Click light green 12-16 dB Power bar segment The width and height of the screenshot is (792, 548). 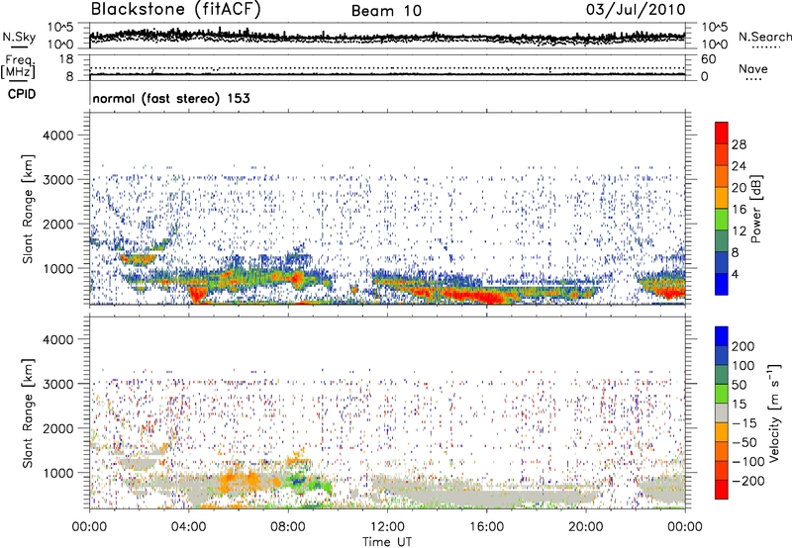click(x=722, y=220)
